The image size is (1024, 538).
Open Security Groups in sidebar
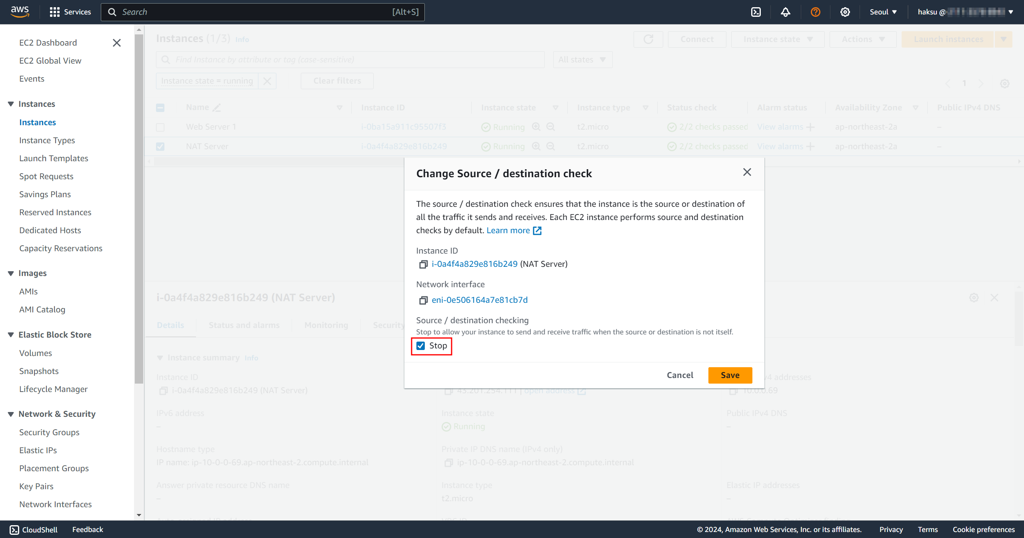click(49, 432)
